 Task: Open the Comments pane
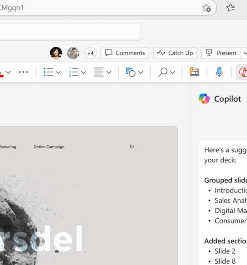[x=125, y=53]
